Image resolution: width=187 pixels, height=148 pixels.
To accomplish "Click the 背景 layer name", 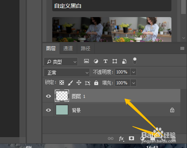I will coord(76,110).
